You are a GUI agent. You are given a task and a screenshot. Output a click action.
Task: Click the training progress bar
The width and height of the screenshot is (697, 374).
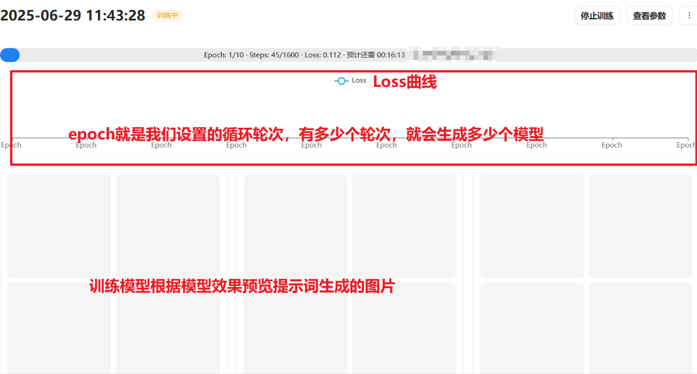[x=348, y=55]
